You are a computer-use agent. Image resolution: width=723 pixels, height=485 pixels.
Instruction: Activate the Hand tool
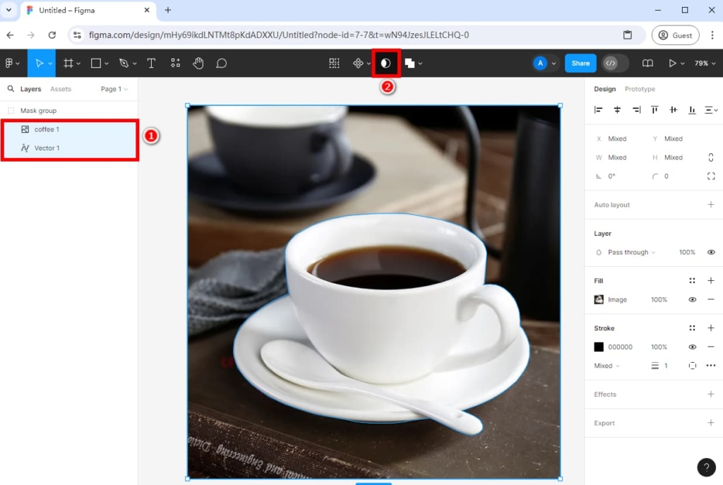tap(198, 63)
